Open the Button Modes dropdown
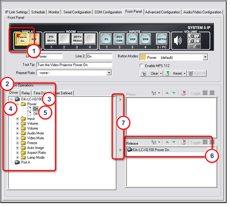This screenshot has width=230, height=206. coord(205,57)
